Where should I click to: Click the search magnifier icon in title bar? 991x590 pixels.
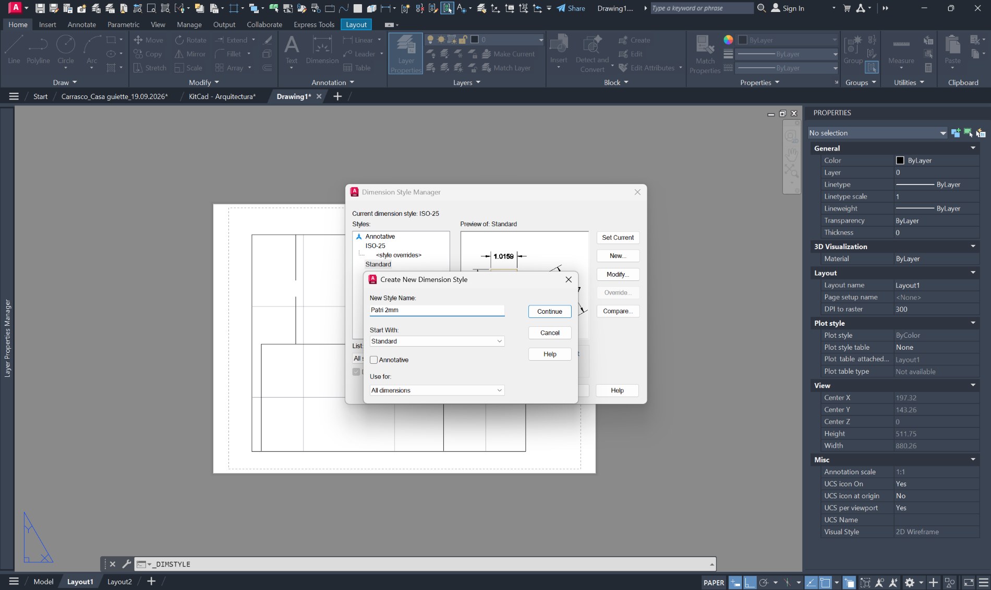click(x=762, y=8)
